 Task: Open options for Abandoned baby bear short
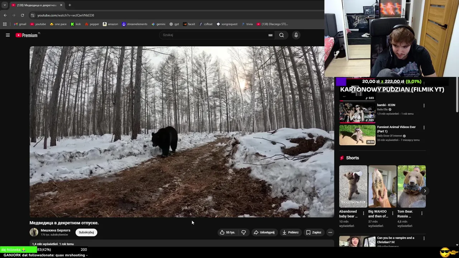(363, 214)
